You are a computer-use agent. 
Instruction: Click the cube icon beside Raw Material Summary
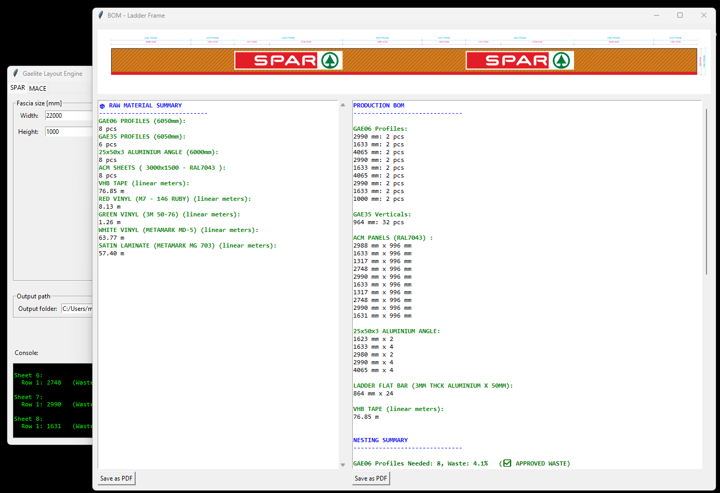(x=102, y=106)
